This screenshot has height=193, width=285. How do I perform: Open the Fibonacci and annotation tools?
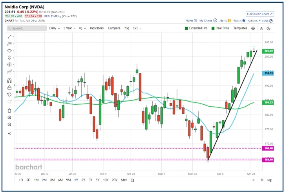click(9, 44)
